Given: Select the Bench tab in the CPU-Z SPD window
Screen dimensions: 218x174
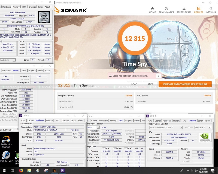Looking at the screenshot, I should [137, 121].
